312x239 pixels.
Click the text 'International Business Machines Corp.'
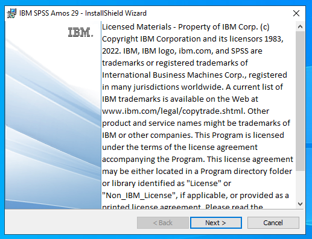pyautogui.click(x=173, y=75)
